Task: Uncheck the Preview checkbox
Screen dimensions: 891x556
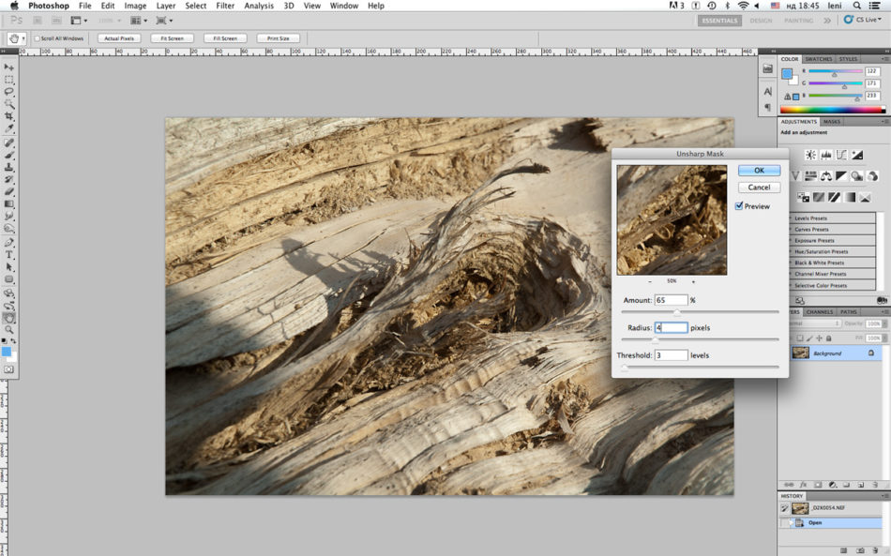Action: click(x=740, y=206)
